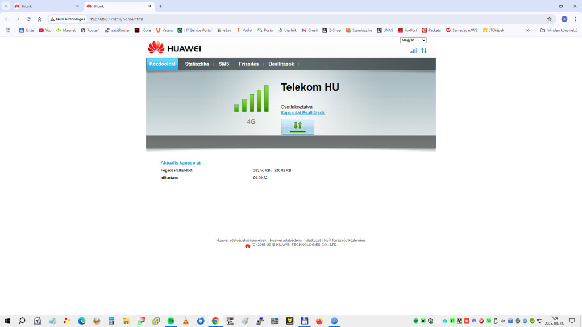Click the muted volume tray icon
582x327 pixels.
[x=503, y=321]
